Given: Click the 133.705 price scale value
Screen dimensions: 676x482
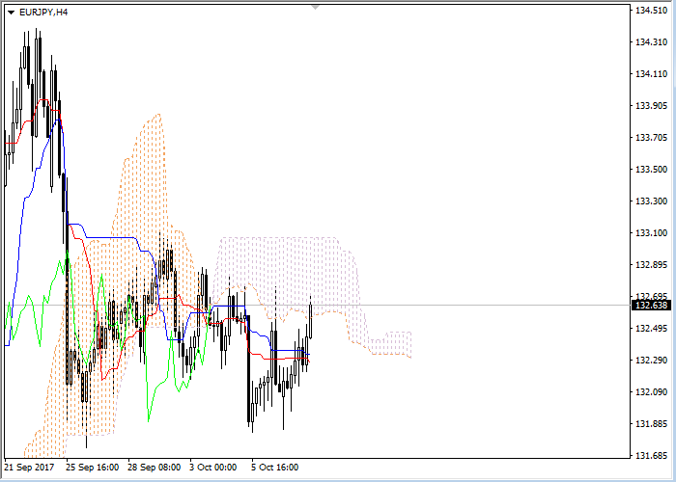Looking at the screenshot, I should (652, 138).
